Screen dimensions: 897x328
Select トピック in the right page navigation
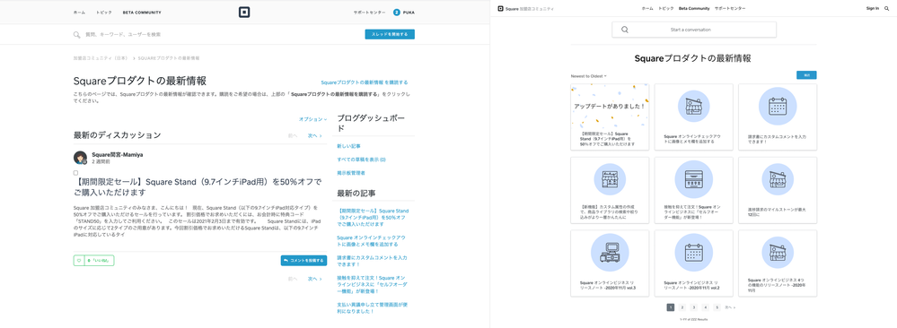[666, 9]
